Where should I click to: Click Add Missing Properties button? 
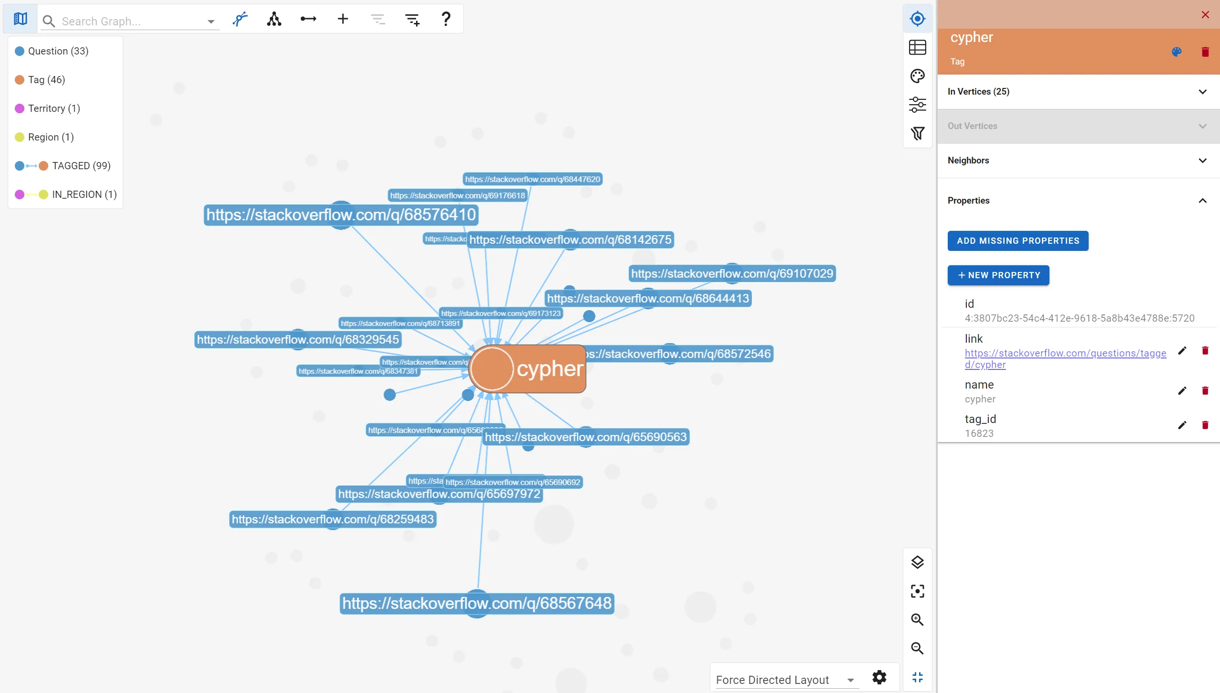(1018, 241)
